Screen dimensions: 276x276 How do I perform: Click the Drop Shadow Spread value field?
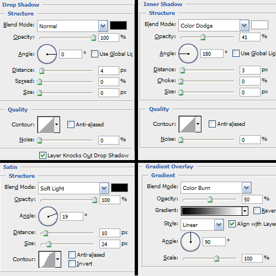pyautogui.click(x=109, y=82)
